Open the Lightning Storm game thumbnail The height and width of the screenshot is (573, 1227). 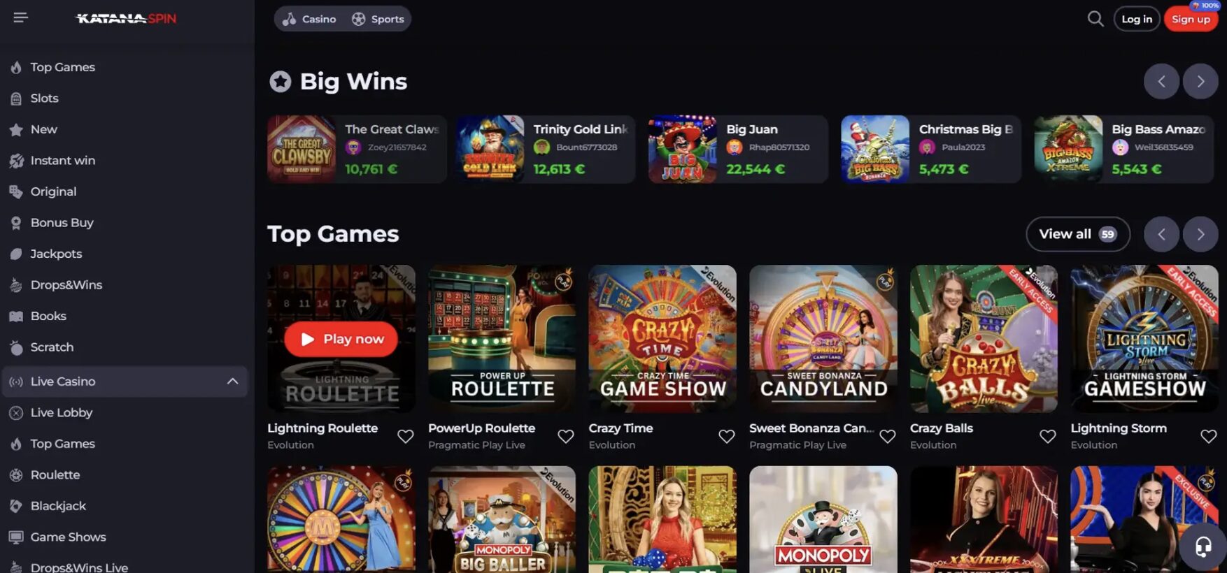[1144, 338]
